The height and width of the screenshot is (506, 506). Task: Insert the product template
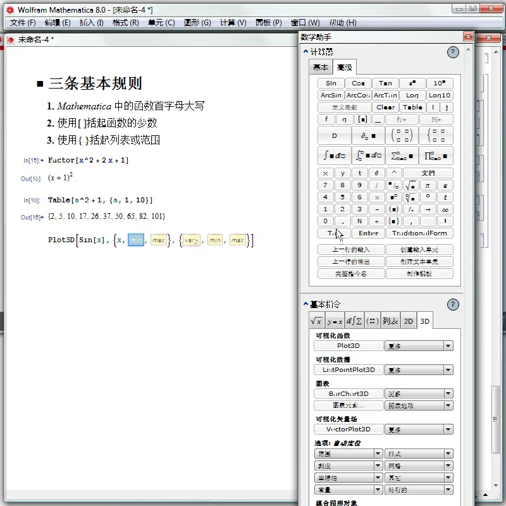436,156
